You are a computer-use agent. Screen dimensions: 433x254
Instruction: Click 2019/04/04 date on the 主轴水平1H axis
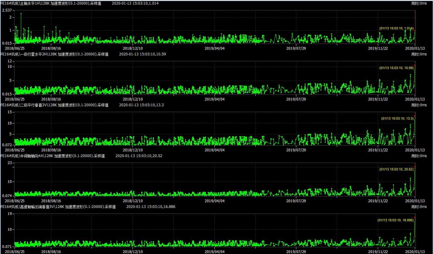point(214,49)
